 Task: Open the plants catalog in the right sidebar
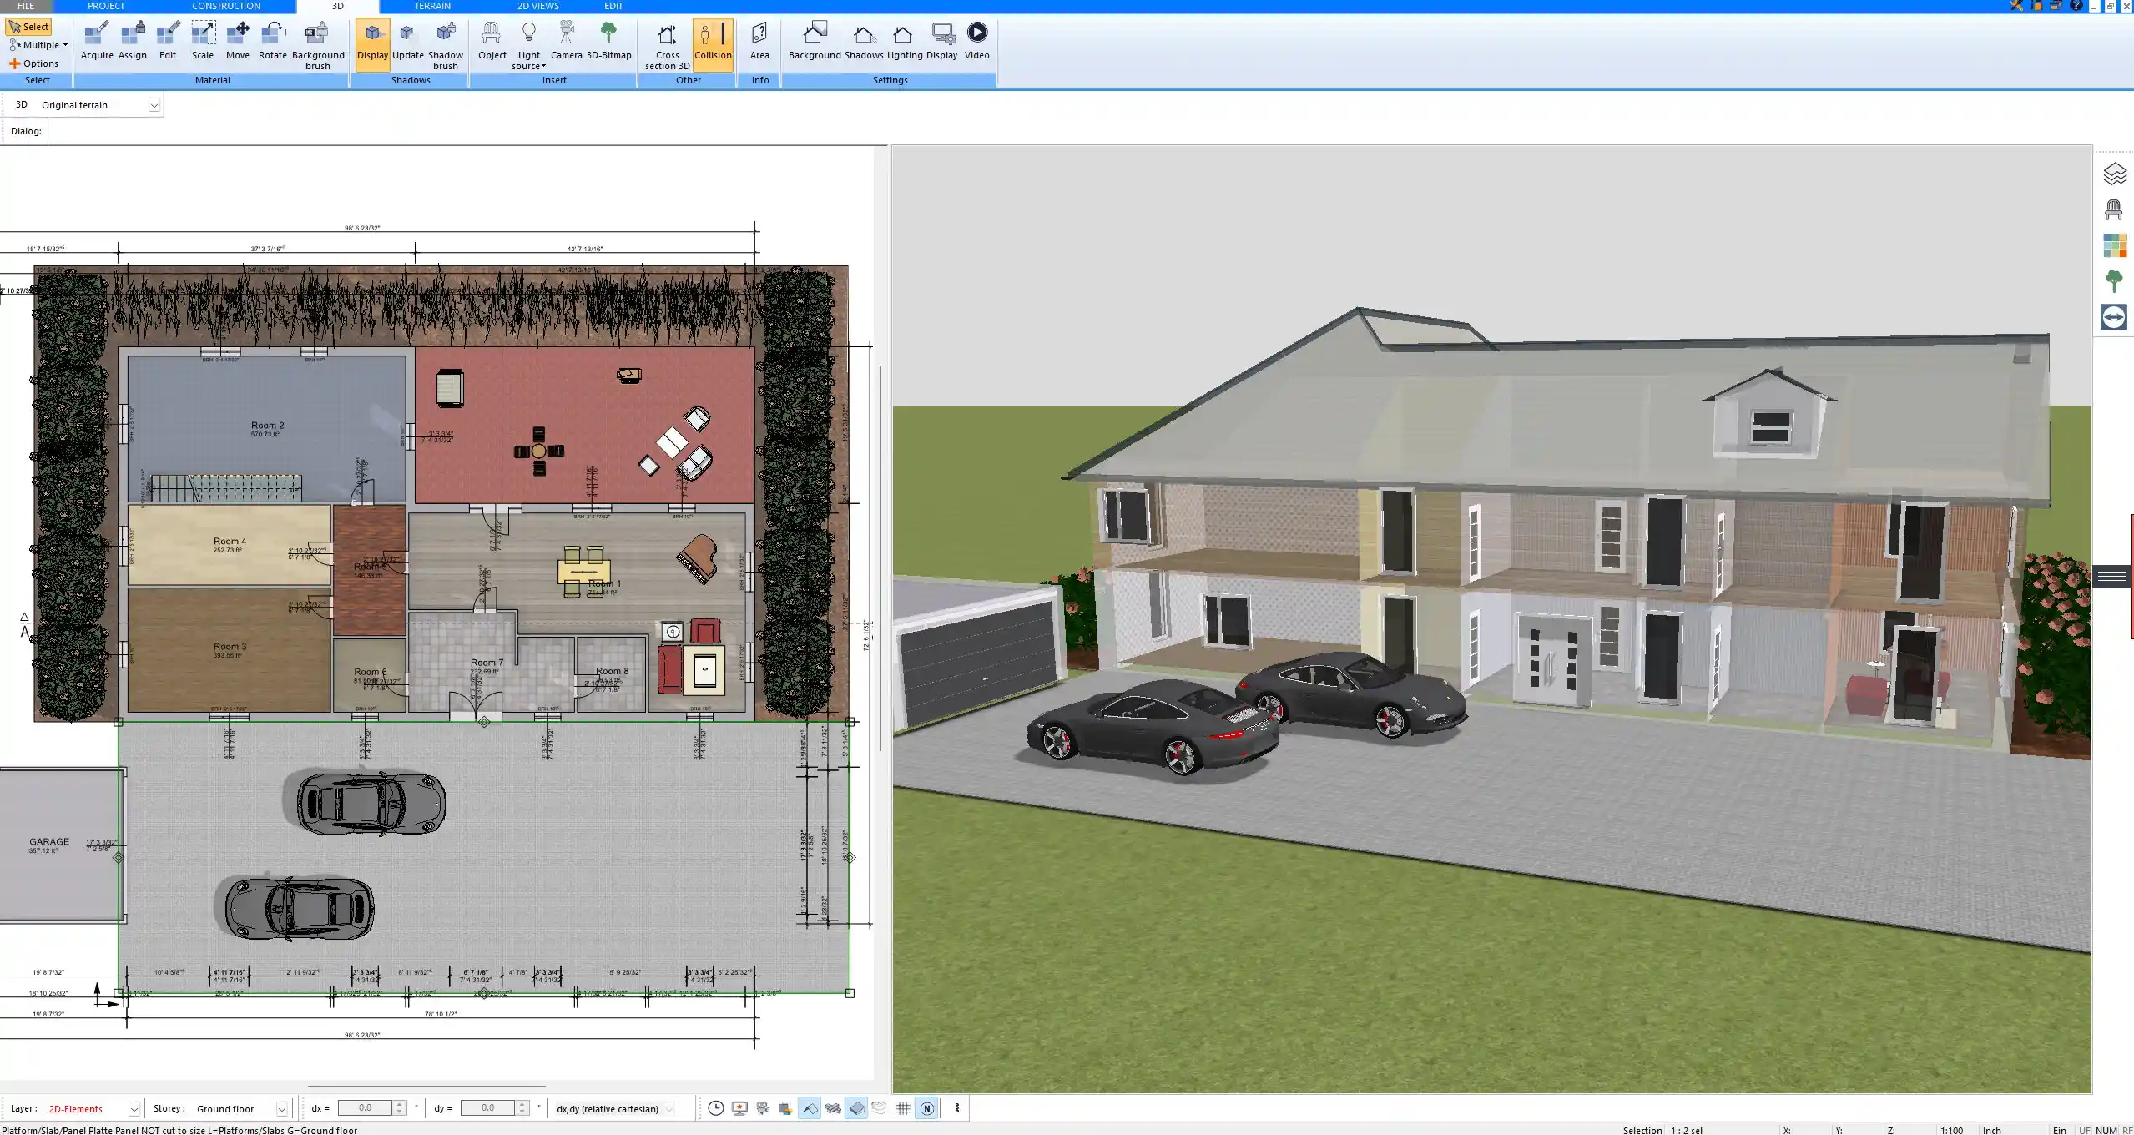[x=2115, y=281]
